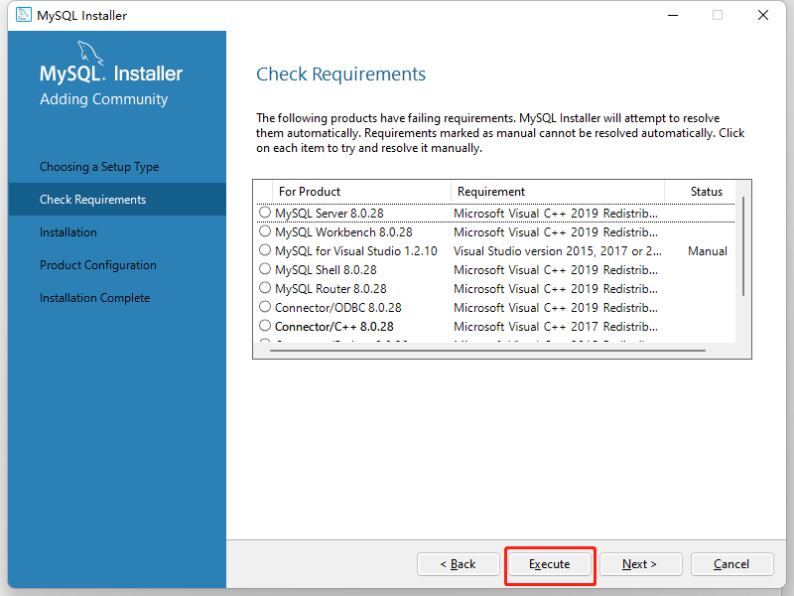Viewport: 794px width, 596px height.
Task: Click MySQL Server row's Visual C++ 2019 requirement
Action: point(556,214)
